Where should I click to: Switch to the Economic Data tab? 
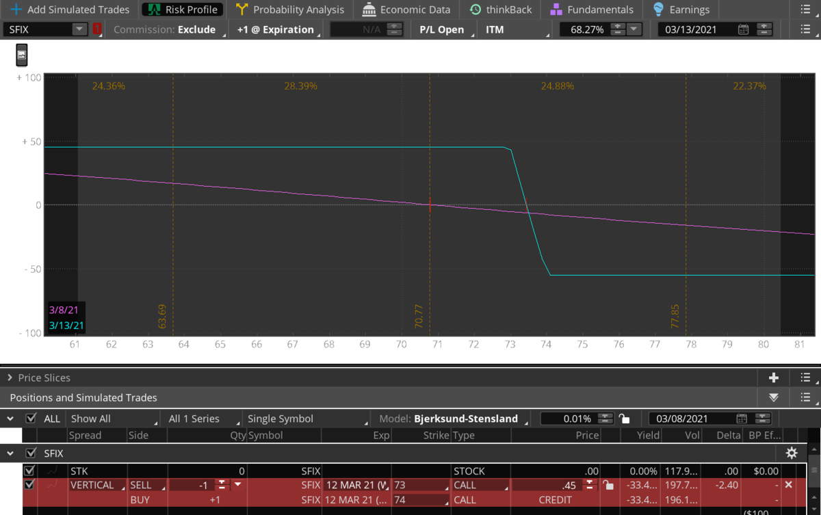[406, 10]
